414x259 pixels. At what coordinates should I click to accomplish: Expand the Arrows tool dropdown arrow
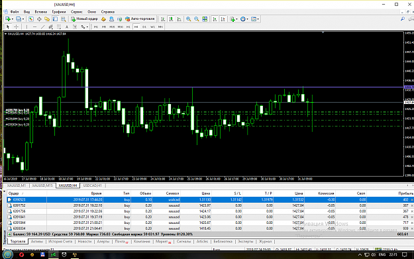pyautogui.click(x=87, y=26)
